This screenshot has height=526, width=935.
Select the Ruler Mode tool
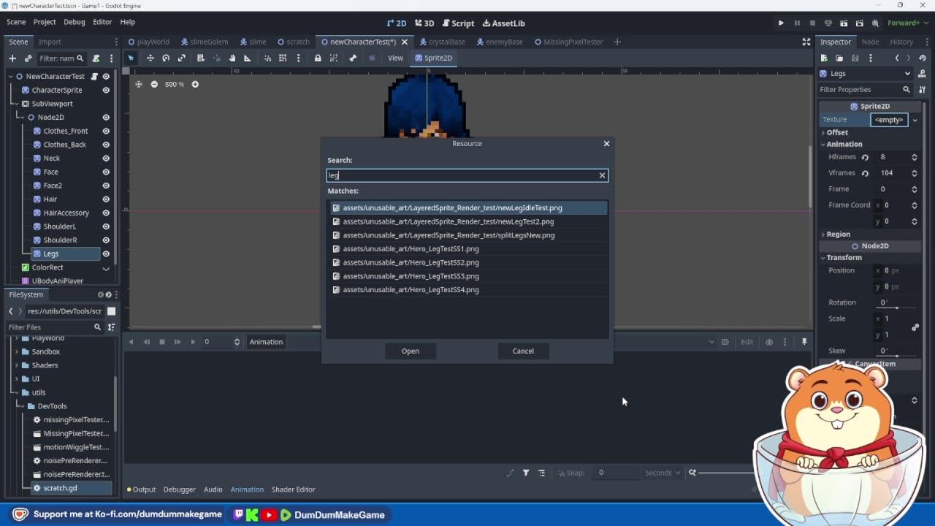[248, 58]
